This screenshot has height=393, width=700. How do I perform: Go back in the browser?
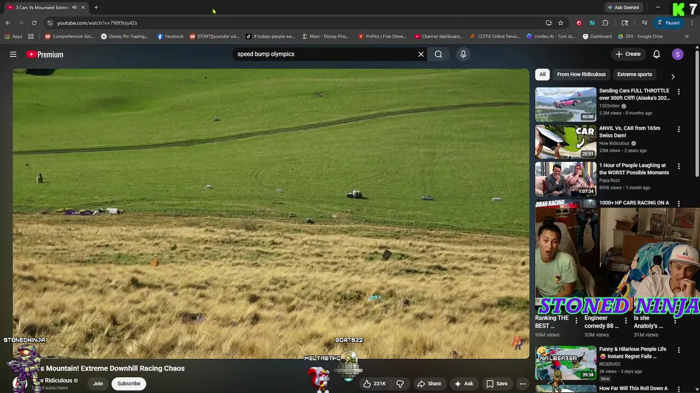click(x=8, y=23)
